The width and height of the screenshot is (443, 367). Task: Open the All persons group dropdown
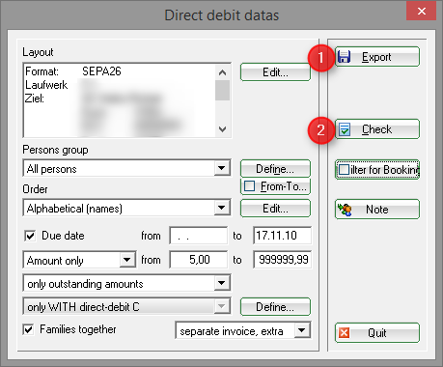click(x=221, y=168)
